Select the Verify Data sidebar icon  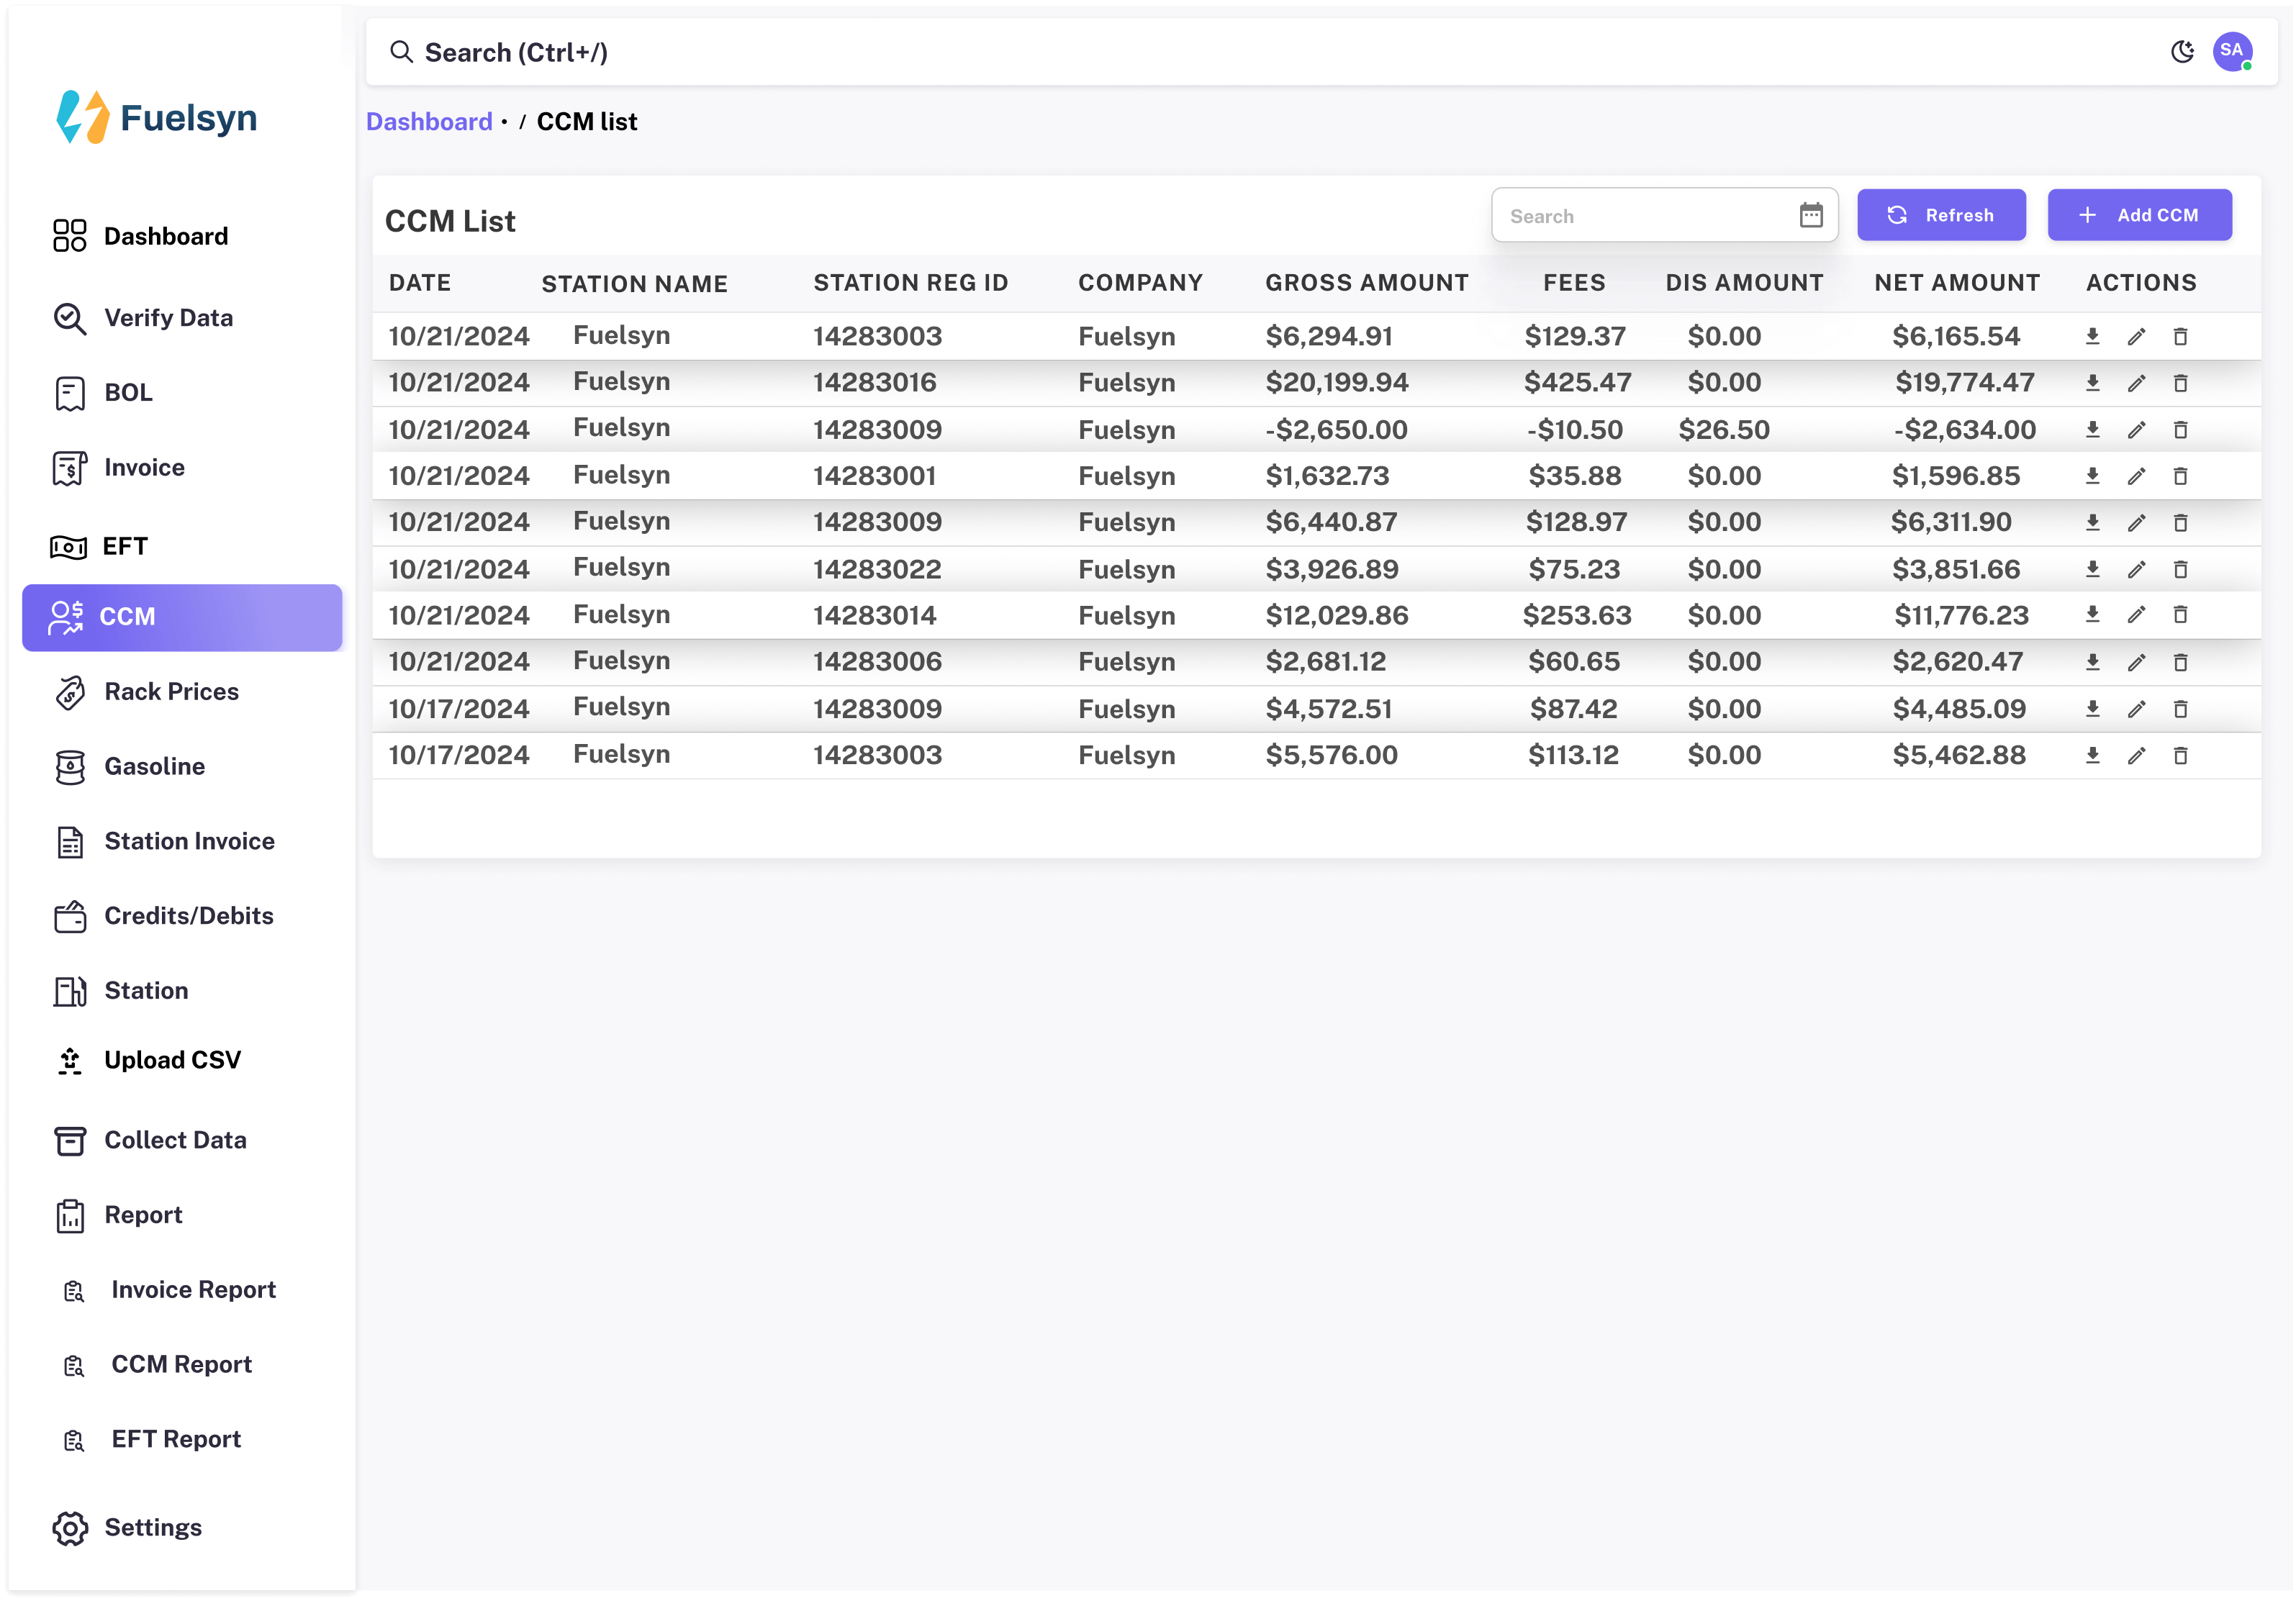click(x=70, y=317)
